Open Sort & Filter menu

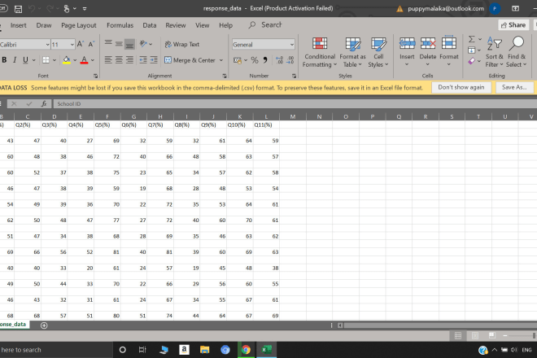pos(494,52)
